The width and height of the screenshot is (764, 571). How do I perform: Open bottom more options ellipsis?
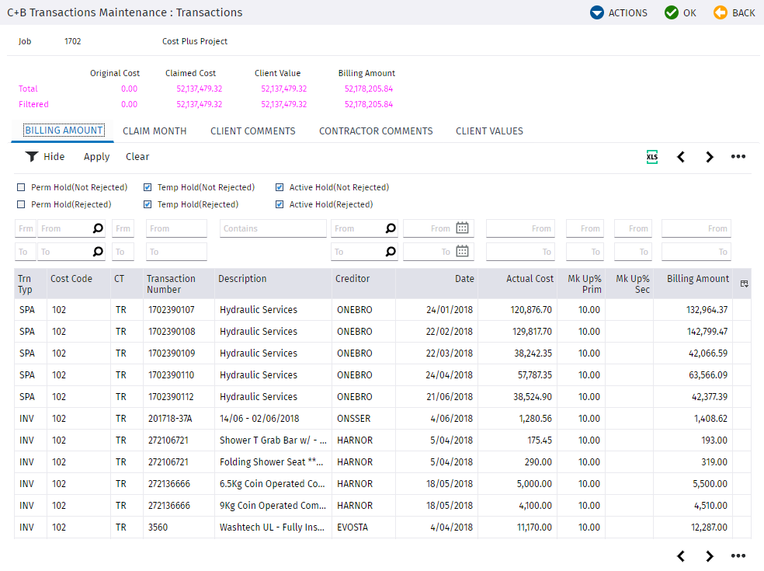(x=738, y=556)
